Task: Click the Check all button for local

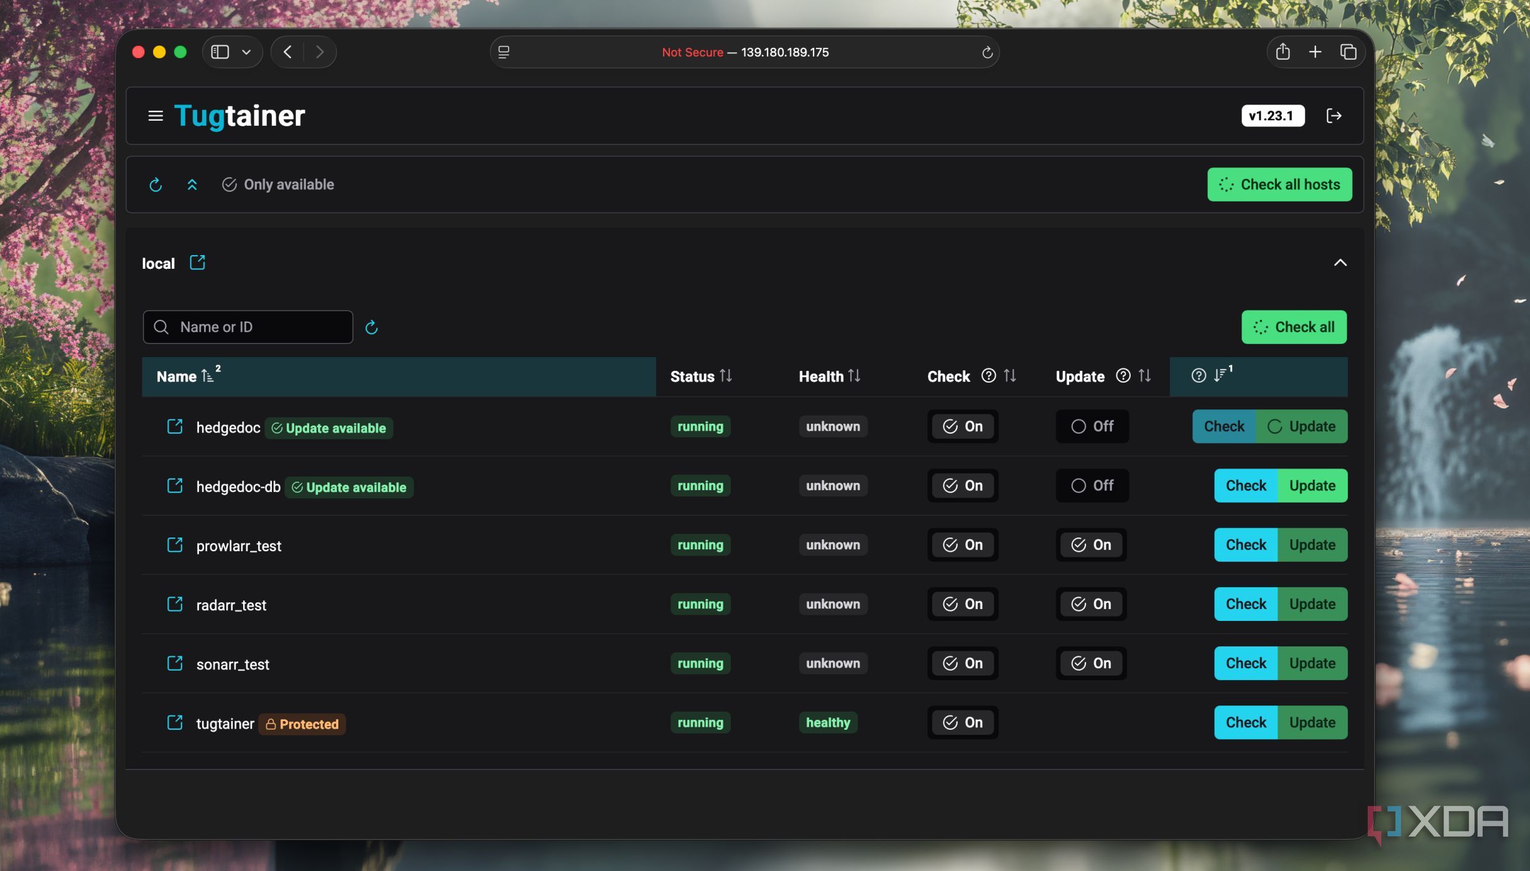Action: point(1294,327)
